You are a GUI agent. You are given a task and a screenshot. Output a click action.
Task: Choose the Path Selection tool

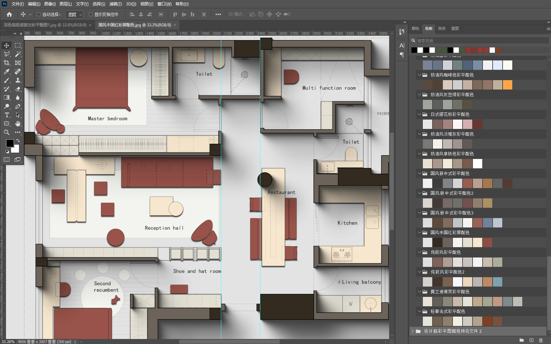[x=18, y=115]
